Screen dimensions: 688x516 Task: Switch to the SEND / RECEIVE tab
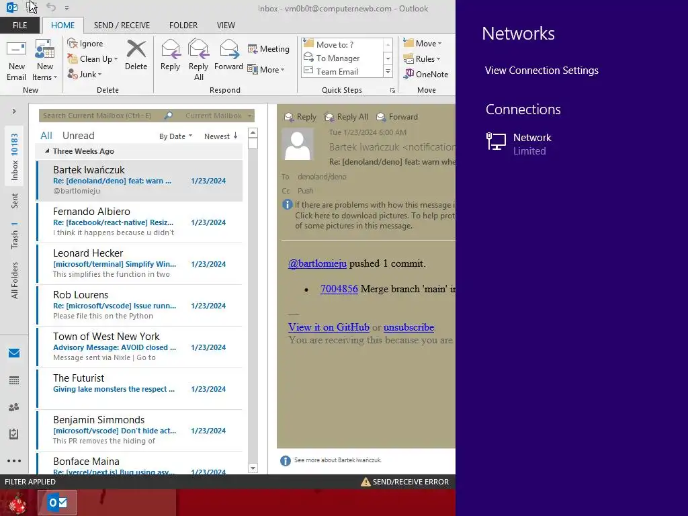pos(122,26)
